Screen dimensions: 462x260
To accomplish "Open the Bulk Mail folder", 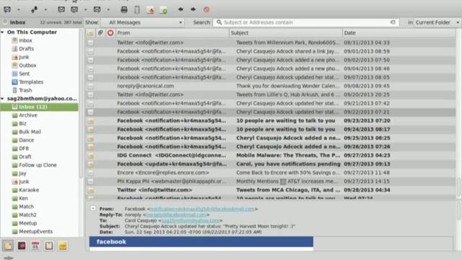I will pyautogui.click(x=30, y=131).
